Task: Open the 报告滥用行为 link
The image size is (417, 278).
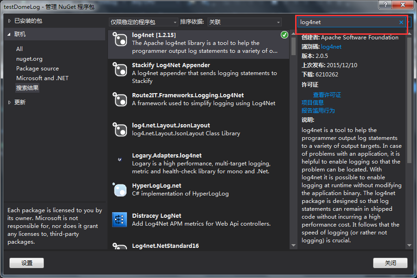Action: coord(318,111)
